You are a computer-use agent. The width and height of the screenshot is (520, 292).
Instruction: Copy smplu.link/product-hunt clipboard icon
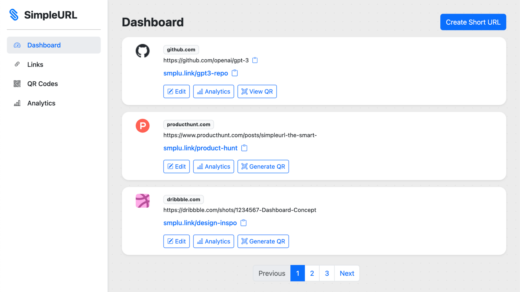coord(244,148)
